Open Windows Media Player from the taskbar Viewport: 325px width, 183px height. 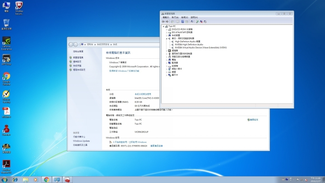(36, 180)
